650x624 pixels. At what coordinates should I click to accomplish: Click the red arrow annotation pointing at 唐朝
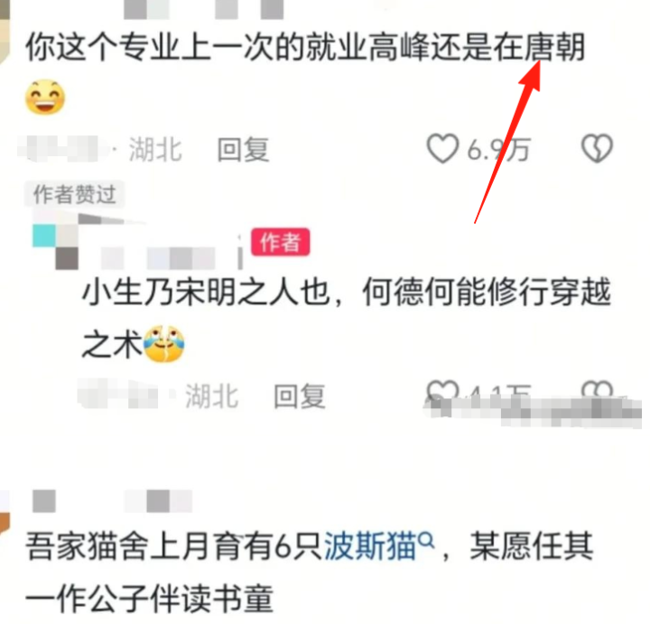507,141
